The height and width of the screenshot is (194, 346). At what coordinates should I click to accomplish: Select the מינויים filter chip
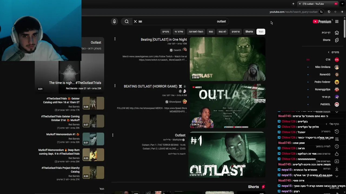[x=166, y=32]
